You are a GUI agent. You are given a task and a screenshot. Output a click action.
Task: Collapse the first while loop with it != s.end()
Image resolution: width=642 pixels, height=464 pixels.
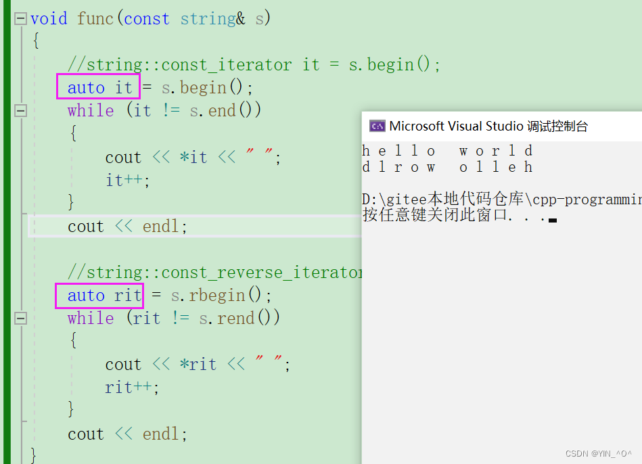click(x=21, y=110)
